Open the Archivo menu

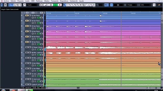(6, 1)
